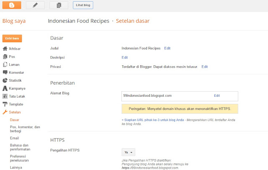
Task: Edit the Privasi setting
Action: point(204,67)
